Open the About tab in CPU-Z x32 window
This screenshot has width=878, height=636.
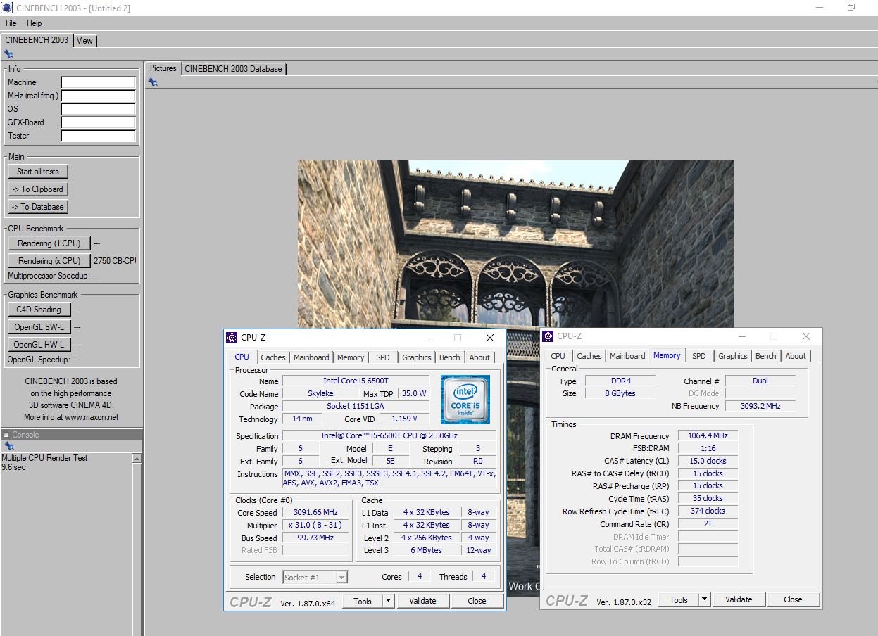point(796,356)
